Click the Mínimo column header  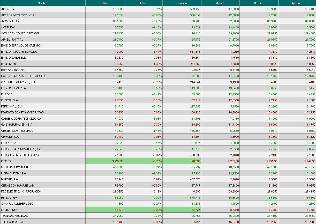tap(220, 3)
